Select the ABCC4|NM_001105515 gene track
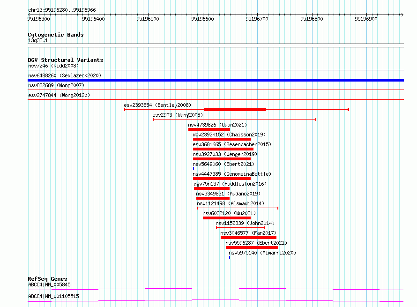This screenshot has width=417, height=307. click(x=216, y=301)
